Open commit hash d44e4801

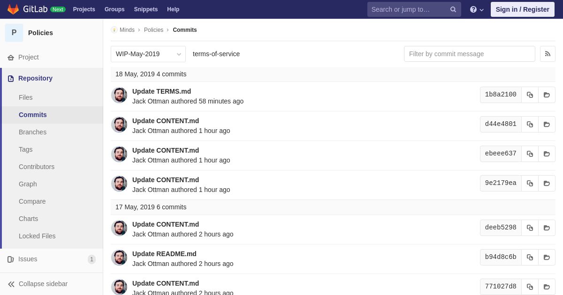pyautogui.click(x=501, y=124)
